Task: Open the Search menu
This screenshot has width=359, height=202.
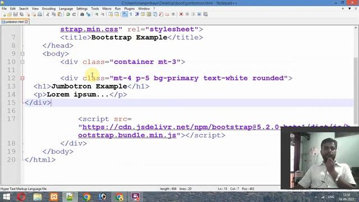Action: [24, 8]
